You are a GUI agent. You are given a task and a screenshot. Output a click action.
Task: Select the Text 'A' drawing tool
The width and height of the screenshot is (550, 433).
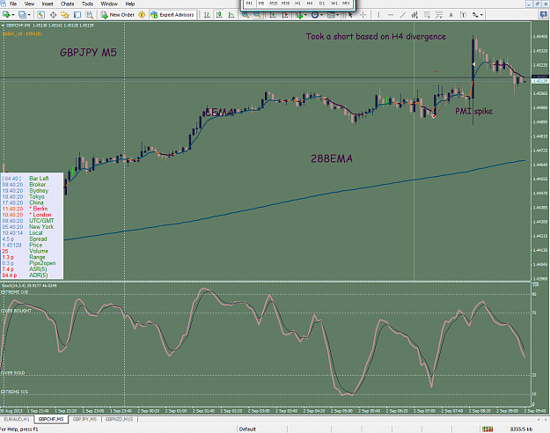pyautogui.click(x=451, y=15)
